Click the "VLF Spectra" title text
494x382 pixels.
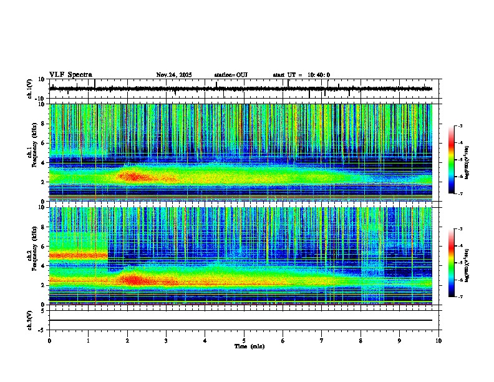coord(70,75)
